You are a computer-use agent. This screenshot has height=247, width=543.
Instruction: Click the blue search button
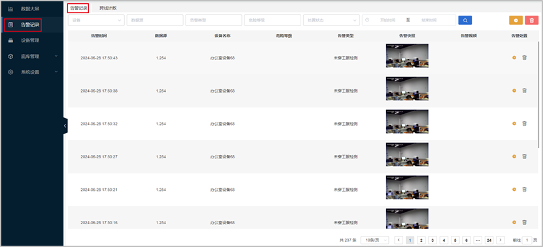[x=465, y=20]
